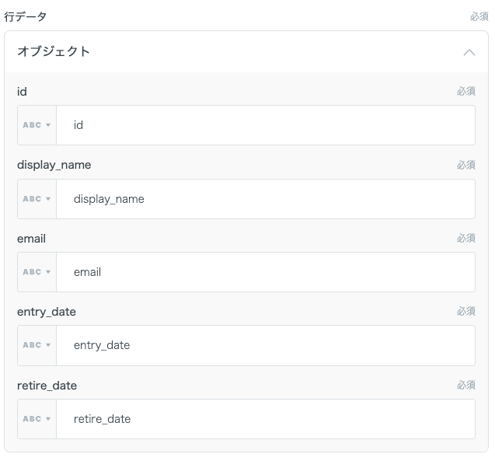
Task: Click the entry_date label above its input
Action: (x=46, y=312)
